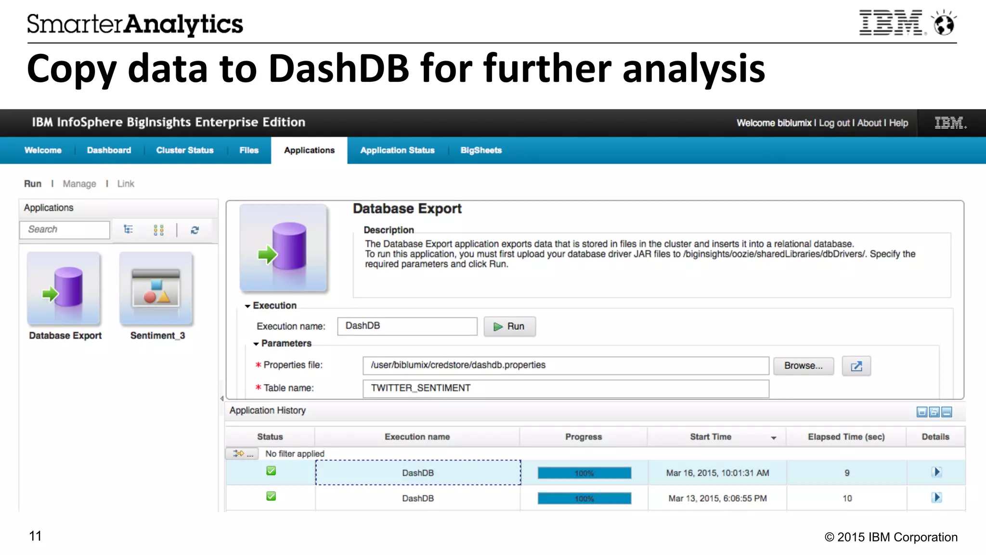Maximize the Application History panel
986x555 pixels.
click(921, 412)
